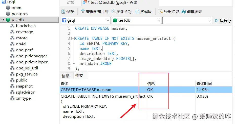This screenshot has width=235, height=124.
Task: Click Beautify SQL (美化 SQL)
Action: pos(122,12)
